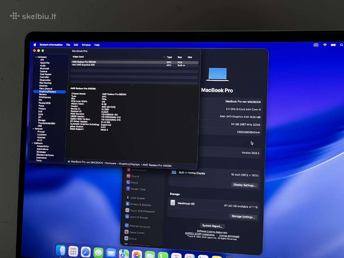Open Focus in System Settings sidebar
Screen dimensions: 344x258
pyautogui.click(x=132, y=183)
